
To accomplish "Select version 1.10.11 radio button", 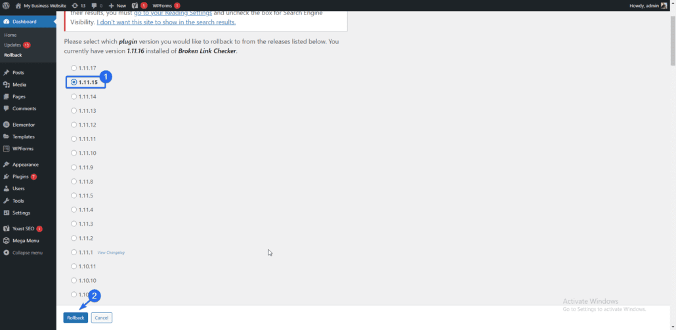I will (x=74, y=266).
